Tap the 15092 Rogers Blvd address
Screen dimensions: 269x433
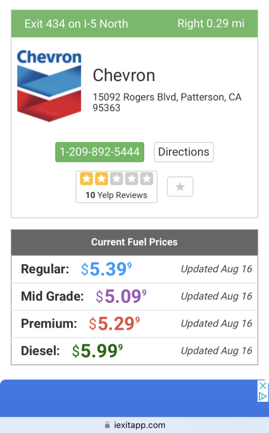point(167,102)
